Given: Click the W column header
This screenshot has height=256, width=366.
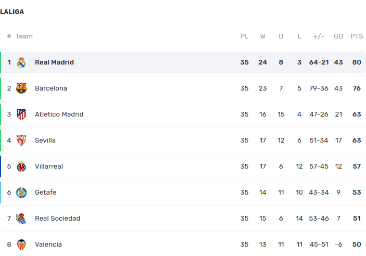Looking at the screenshot, I should click(x=262, y=36).
